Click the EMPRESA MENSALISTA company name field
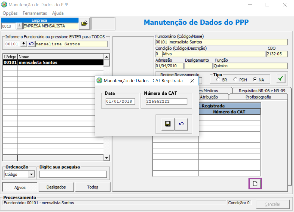The image size is (294, 212). pos(50,26)
